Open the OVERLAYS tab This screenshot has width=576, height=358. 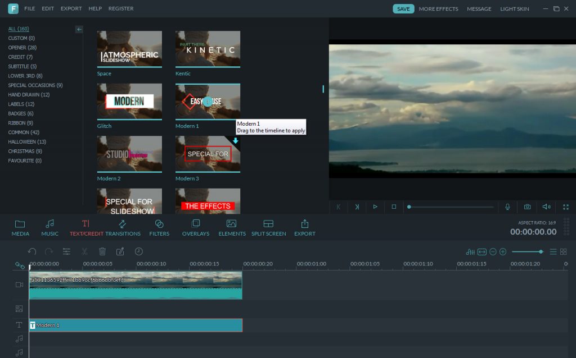coord(196,228)
